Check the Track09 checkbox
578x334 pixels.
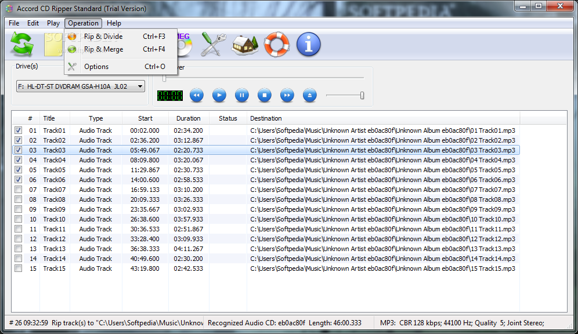(18, 209)
